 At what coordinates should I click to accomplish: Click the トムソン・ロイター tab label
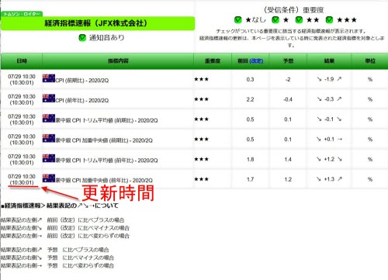click(x=22, y=14)
